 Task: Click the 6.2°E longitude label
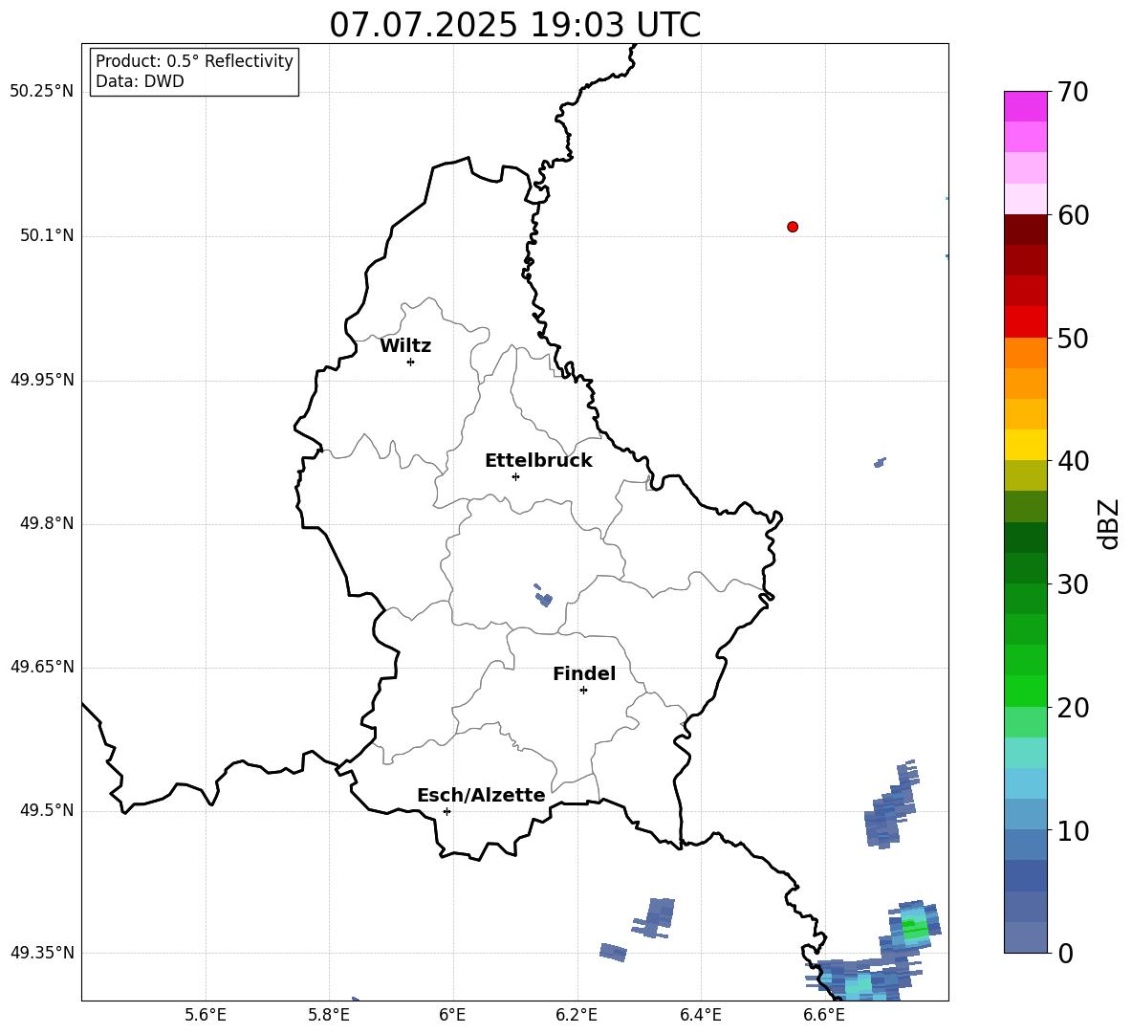click(577, 1016)
